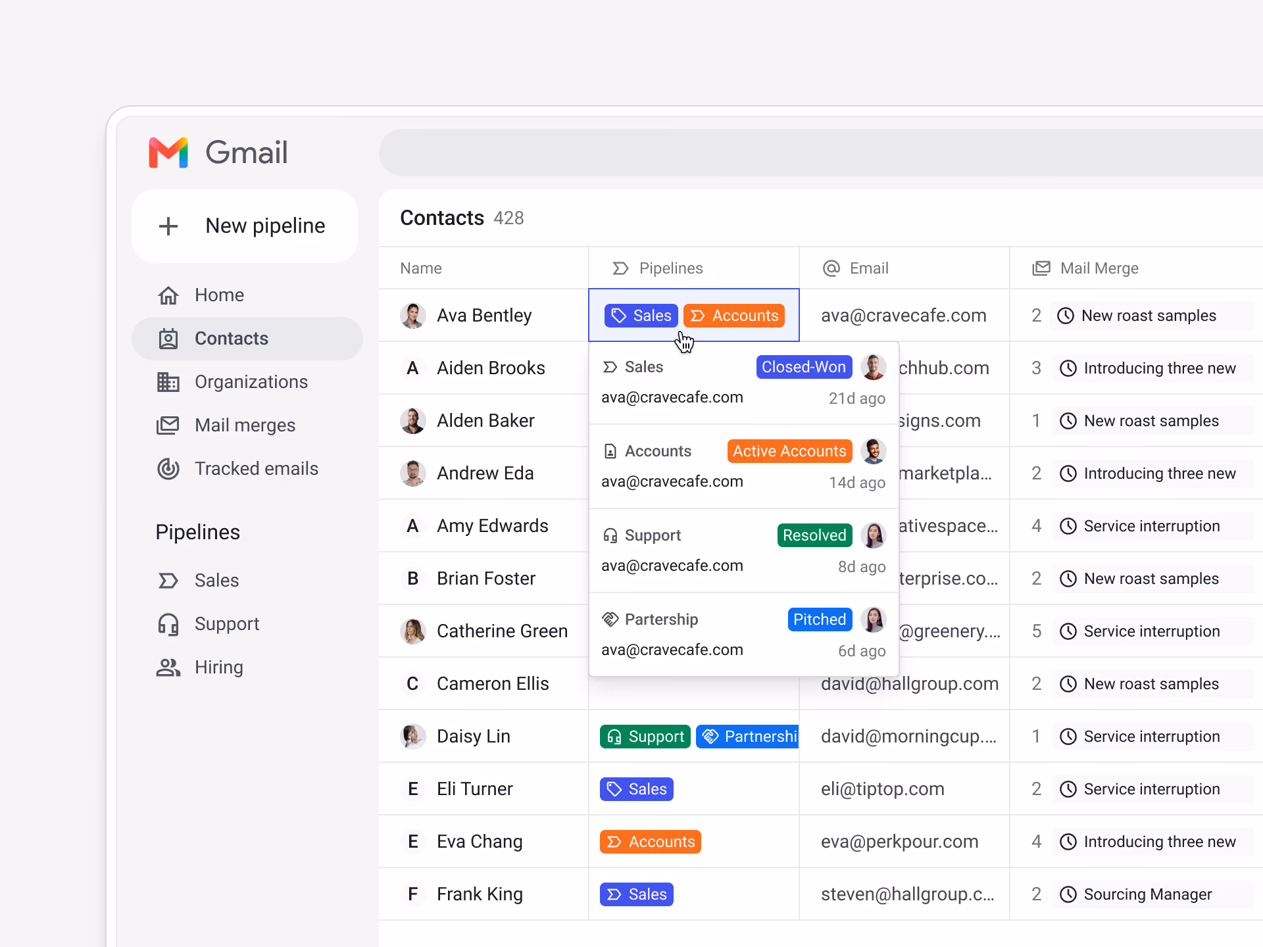The width and height of the screenshot is (1263, 947).
Task: Click the Closed-Won status badge
Action: pyautogui.click(x=804, y=367)
